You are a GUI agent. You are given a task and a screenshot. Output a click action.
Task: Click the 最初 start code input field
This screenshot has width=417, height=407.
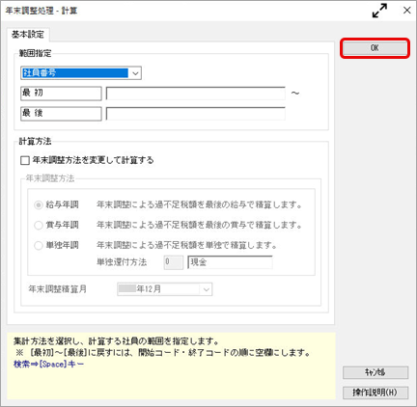tap(196, 94)
